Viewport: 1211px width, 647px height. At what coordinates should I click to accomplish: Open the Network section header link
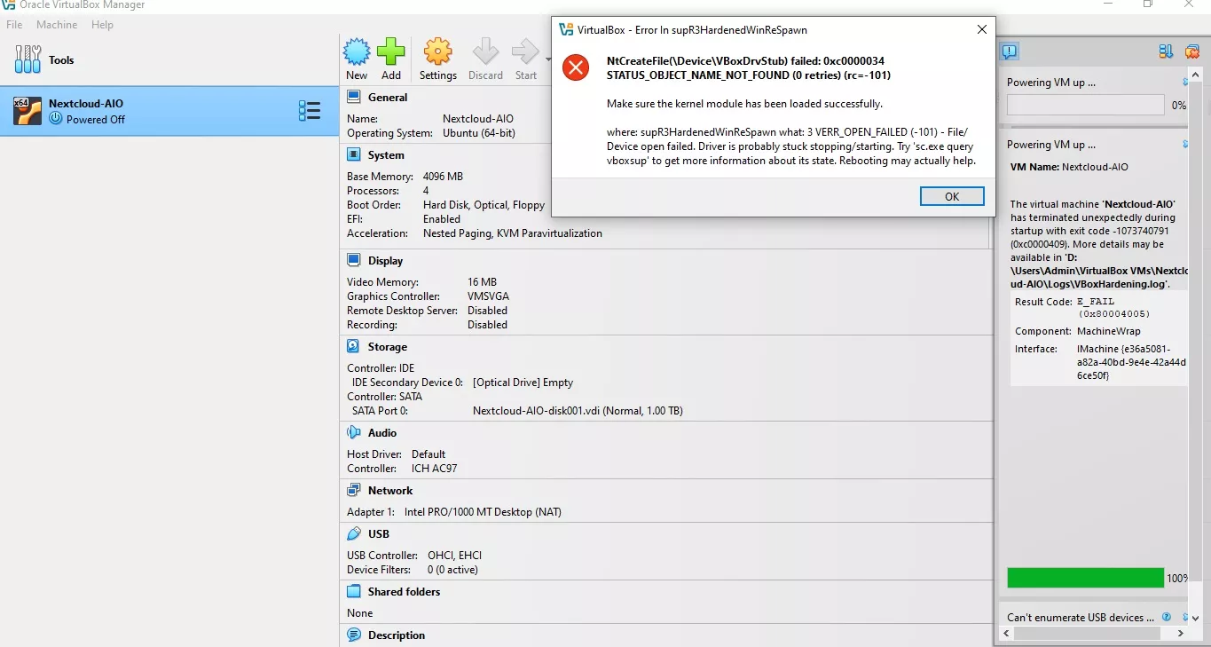(390, 491)
